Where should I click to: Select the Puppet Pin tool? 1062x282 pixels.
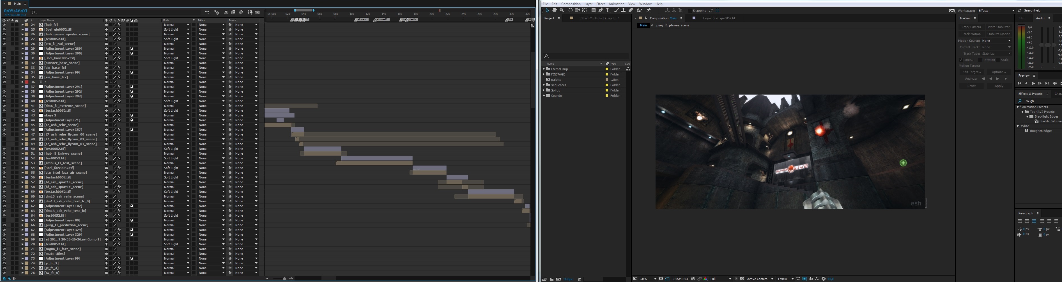(649, 10)
